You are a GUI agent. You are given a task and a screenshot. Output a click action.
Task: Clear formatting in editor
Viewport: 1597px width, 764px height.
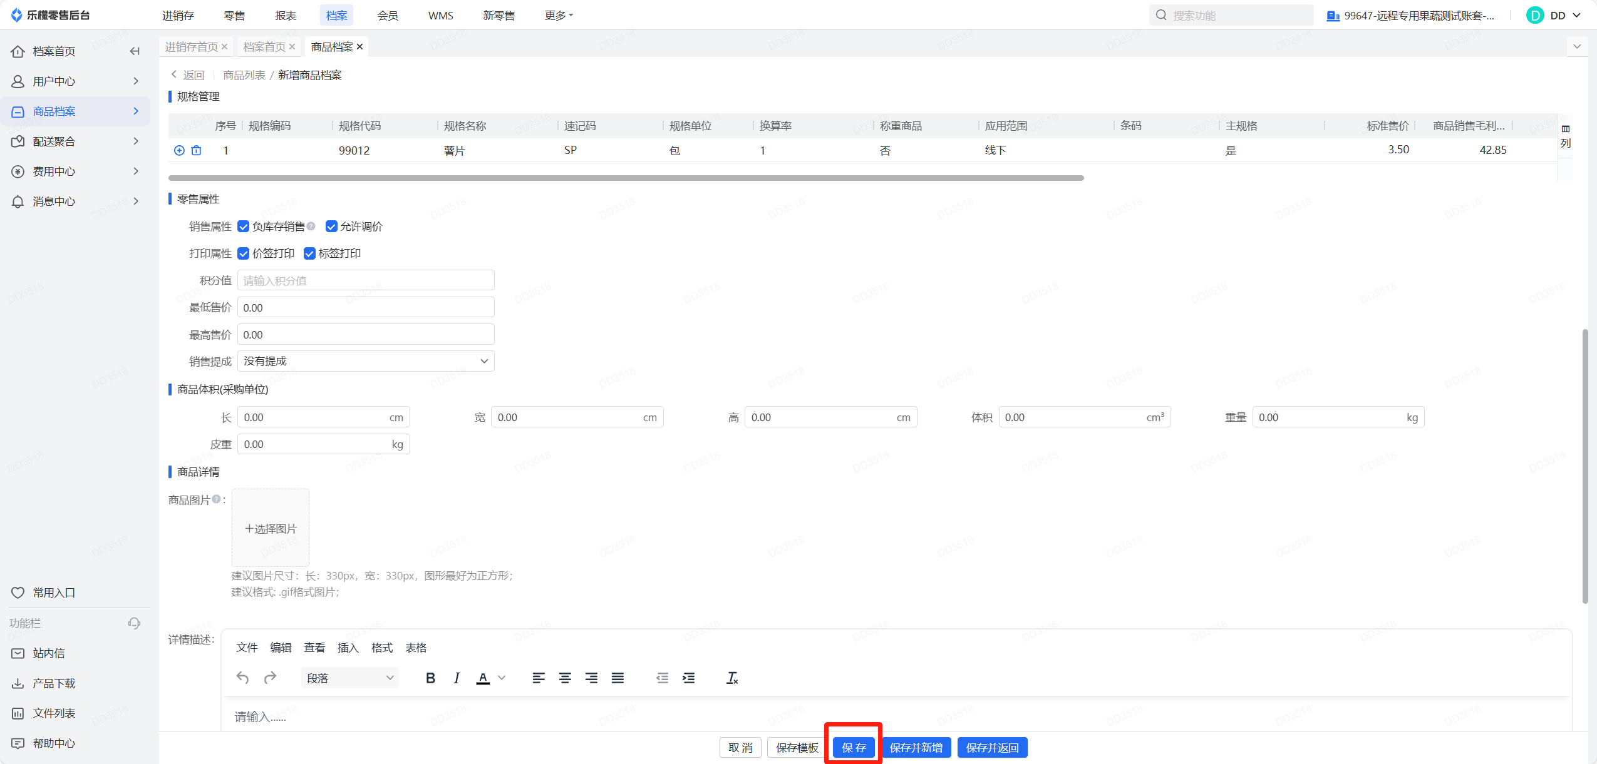[732, 678]
